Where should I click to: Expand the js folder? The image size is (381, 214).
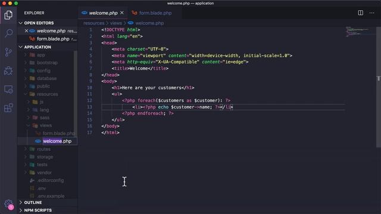click(x=46, y=102)
